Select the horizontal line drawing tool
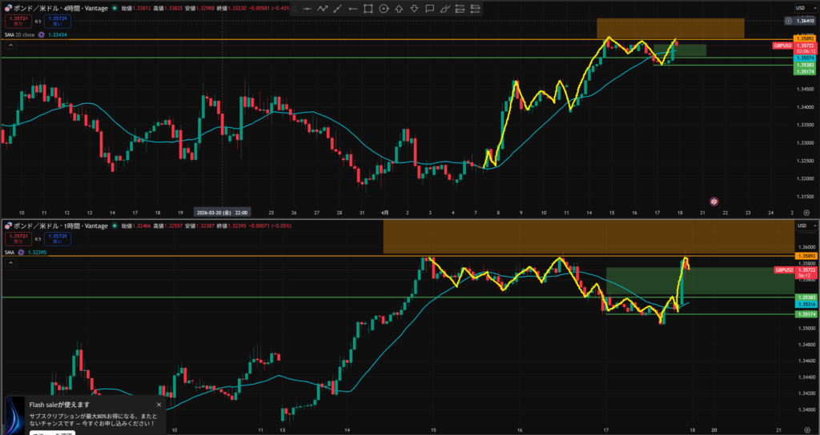The image size is (820, 435). tap(307, 9)
